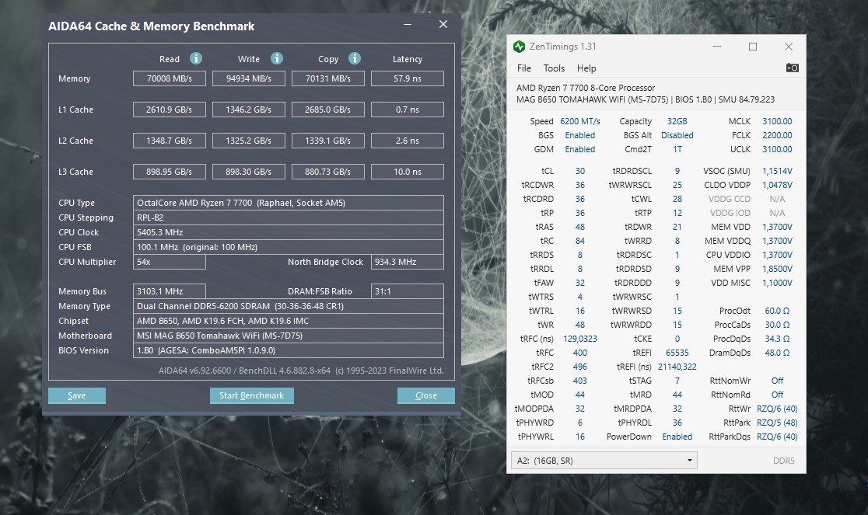Image resolution: width=868 pixels, height=515 pixels.
Task: Open the Help menu in ZenTimings
Action: (x=586, y=68)
